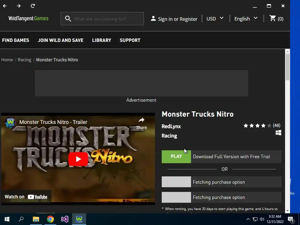Click the trailer channel avatar icon
This screenshot has width=300, height=225.
pyautogui.click(x=10, y=122)
